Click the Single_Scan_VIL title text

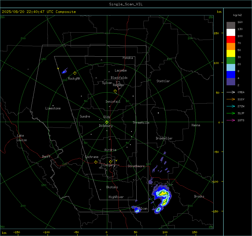tap(126, 4)
